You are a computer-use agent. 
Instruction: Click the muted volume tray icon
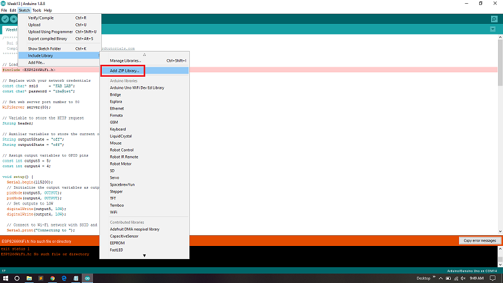(463, 278)
